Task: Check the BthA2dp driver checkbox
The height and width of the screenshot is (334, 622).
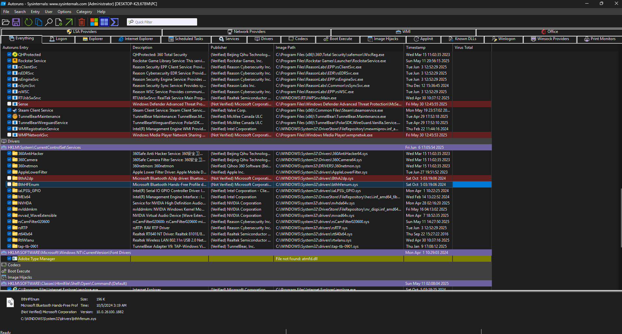Action: click(9, 178)
